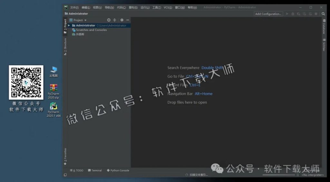Click the Profile icon in toolbar
Image resolution: width=330 pixels, height=182 pixels.
pos(304,14)
